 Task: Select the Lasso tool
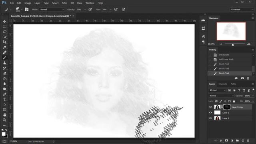coord(4,32)
